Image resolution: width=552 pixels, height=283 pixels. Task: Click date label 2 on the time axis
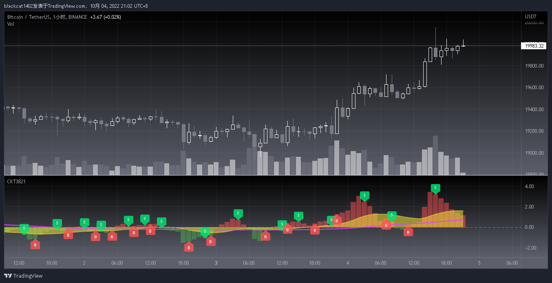(x=84, y=263)
